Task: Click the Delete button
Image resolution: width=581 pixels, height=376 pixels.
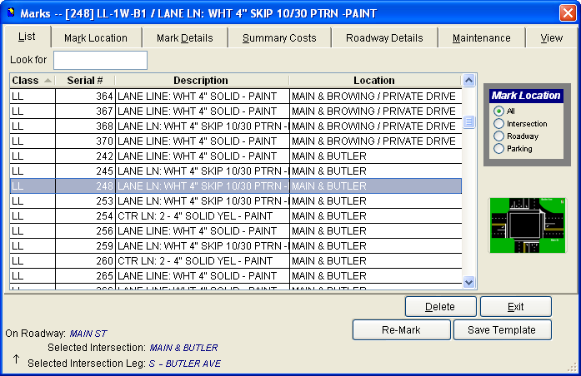Action: coord(441,306)
